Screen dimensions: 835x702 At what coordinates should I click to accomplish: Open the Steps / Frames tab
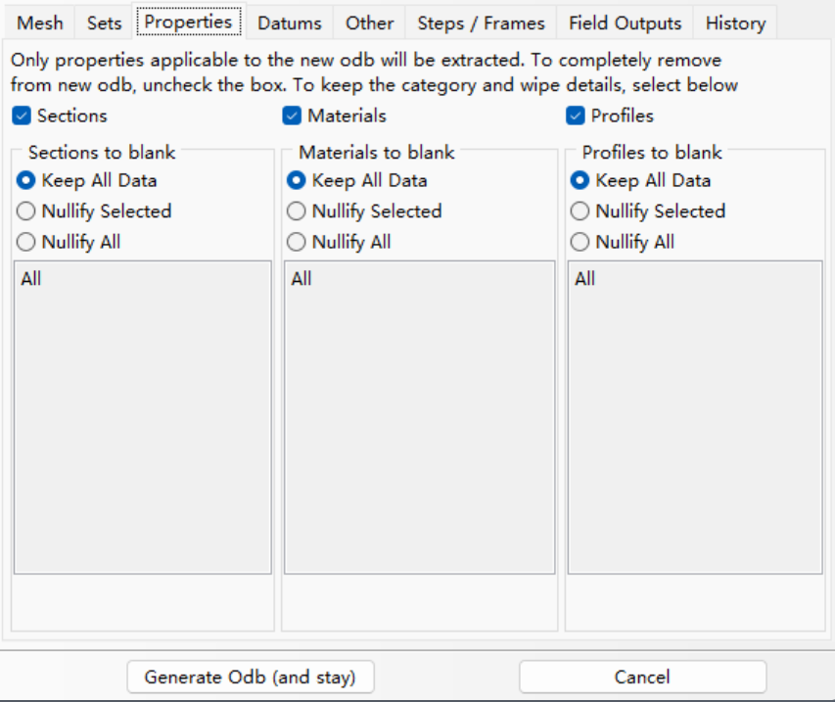[481, 23]
